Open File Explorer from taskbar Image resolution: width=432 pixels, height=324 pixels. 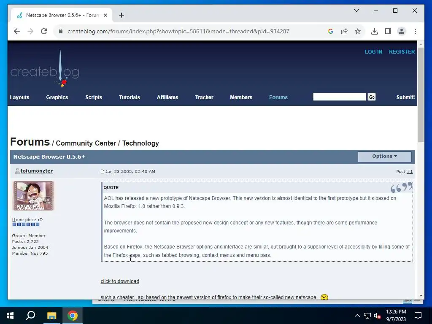[51, 316]
